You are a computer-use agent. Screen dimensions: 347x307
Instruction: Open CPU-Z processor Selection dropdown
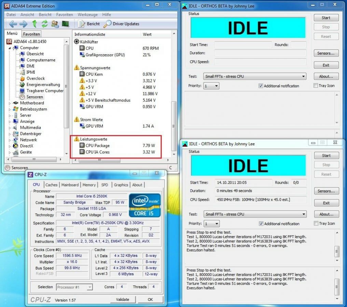74,287
